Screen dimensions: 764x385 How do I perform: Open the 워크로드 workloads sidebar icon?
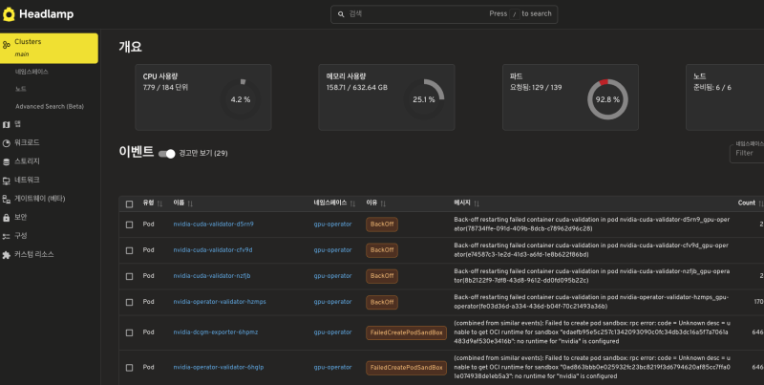tap(7, 142)
